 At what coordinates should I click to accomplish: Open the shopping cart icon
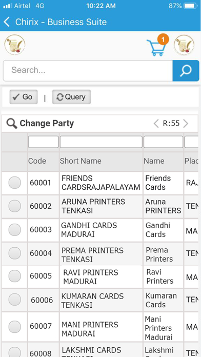click(156, 48)
